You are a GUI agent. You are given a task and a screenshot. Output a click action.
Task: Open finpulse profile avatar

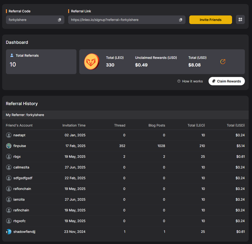9,146
